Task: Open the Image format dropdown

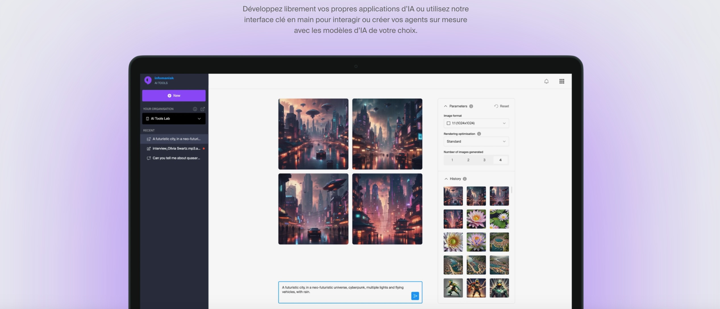Action: coord(476,123)
